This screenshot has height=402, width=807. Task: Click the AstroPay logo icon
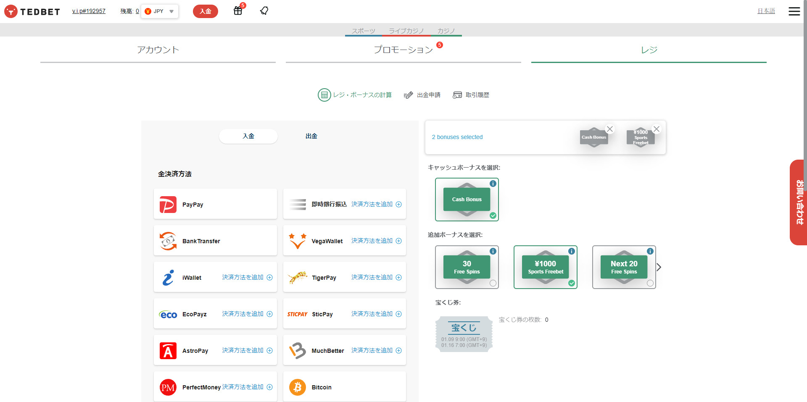(x=168, y=351)
